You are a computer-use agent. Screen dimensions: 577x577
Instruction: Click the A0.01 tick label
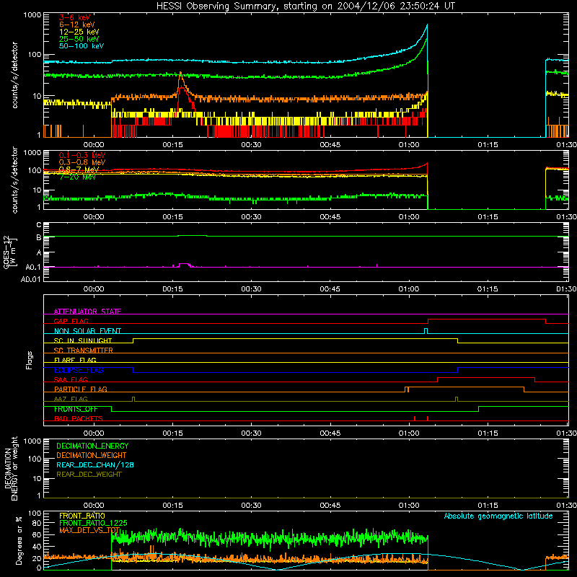pyautogui.click(x=31, y=279)
